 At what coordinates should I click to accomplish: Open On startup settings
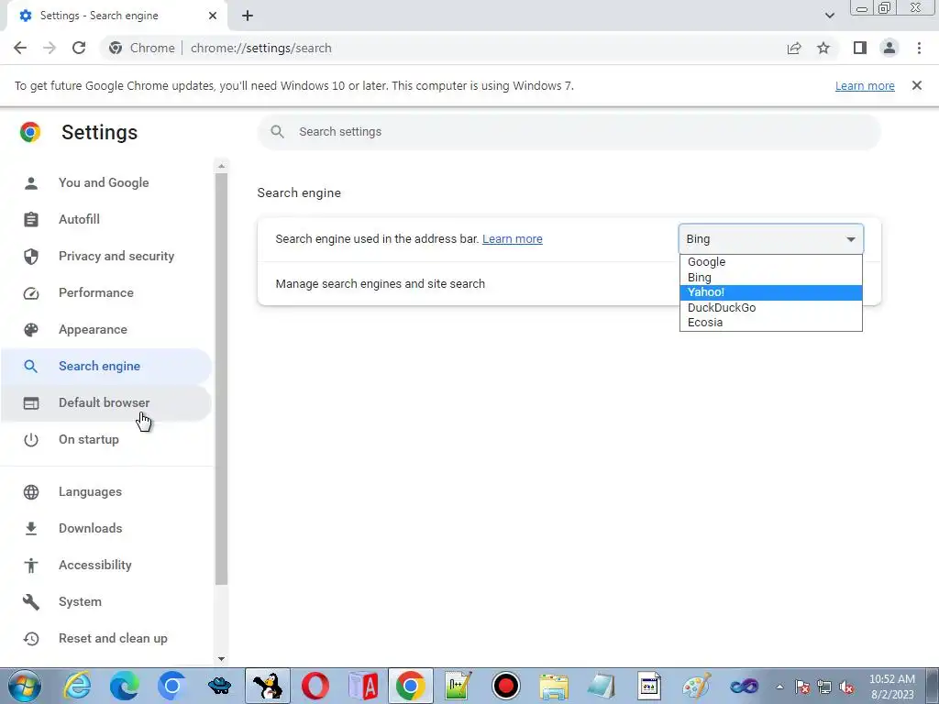pos(106,439)
